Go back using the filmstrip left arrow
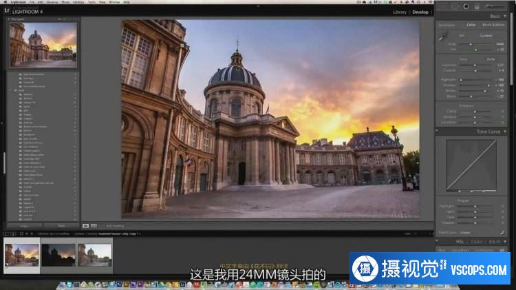 coord(28,234)
